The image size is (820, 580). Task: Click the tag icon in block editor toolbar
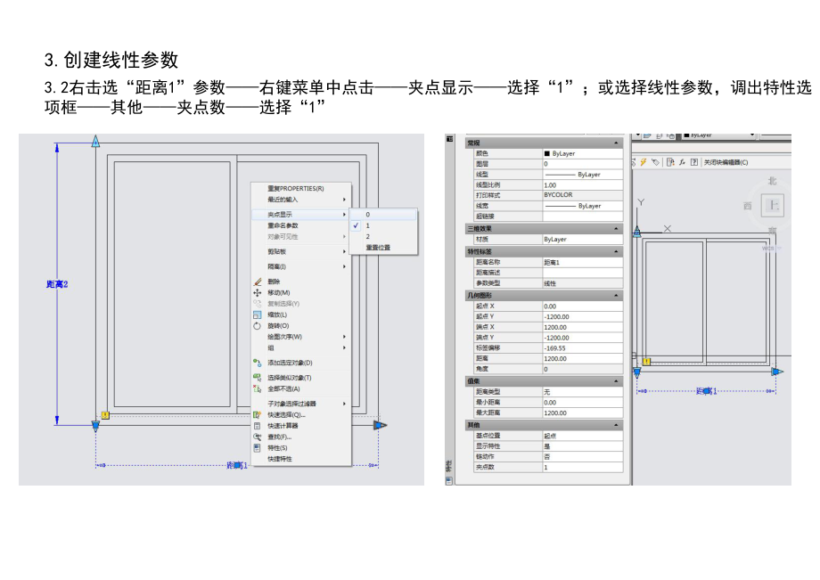[x=655, y=162]
